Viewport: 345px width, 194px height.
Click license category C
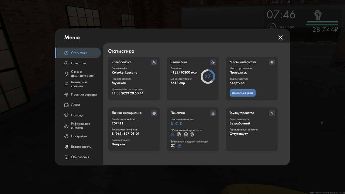coord(177,124)
